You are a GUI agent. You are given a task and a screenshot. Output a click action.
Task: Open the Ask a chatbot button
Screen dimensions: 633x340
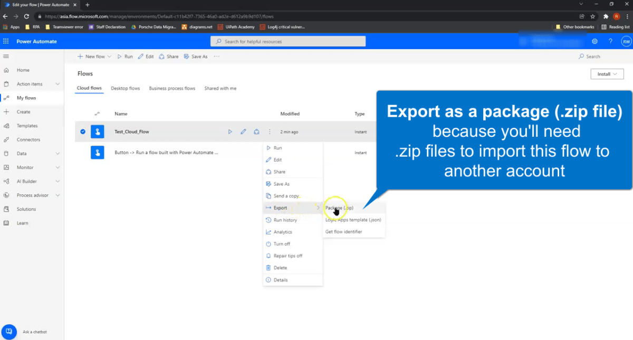pyautogui.click(x=9, y=332)
